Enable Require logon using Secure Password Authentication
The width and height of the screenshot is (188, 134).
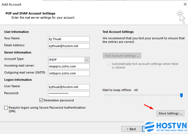pos(6,108)
